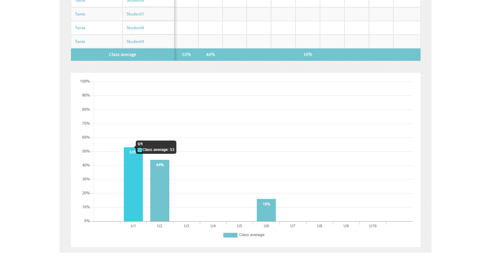The height and width of the screenshot is (265, 486).
Task: Open Student8's profile link
Action: coord(135,27)
